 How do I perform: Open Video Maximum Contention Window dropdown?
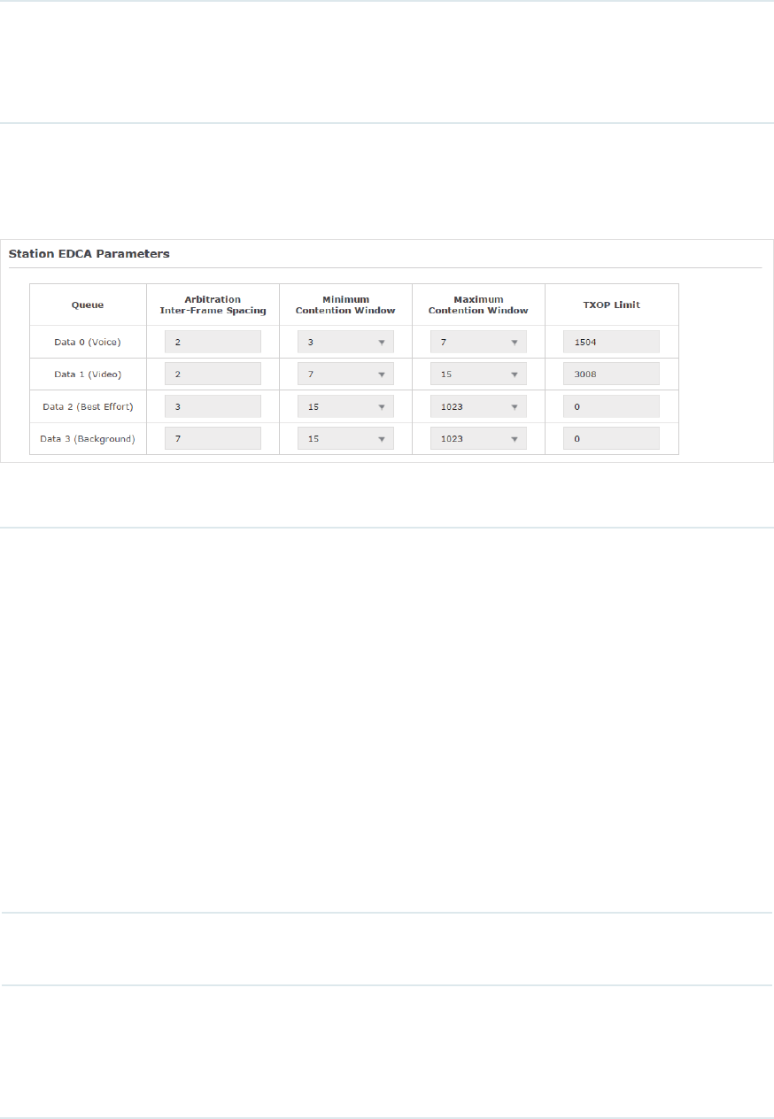click(x=478, y=374)
